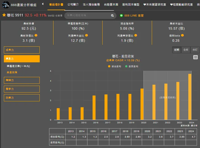Click the 成長率 CAGR = 10.09 (%) text

tap(123, 60)
